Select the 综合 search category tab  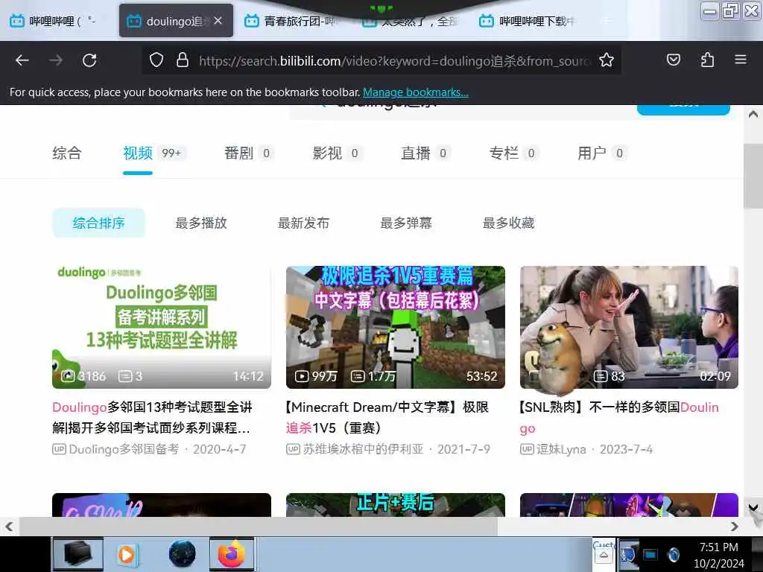[66, 153]
